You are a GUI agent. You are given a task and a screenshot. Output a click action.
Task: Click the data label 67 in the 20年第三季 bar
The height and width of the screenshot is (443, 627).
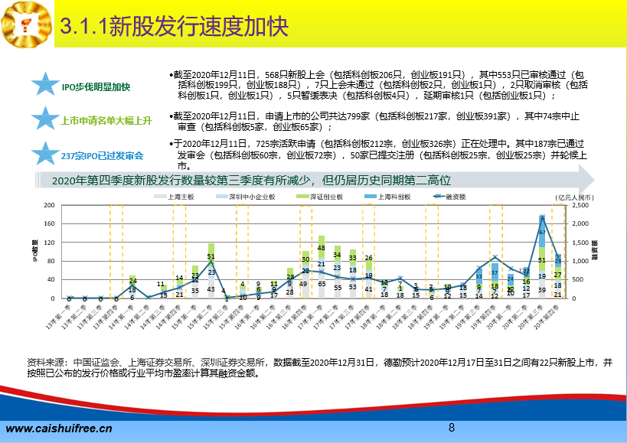[542, 233]
